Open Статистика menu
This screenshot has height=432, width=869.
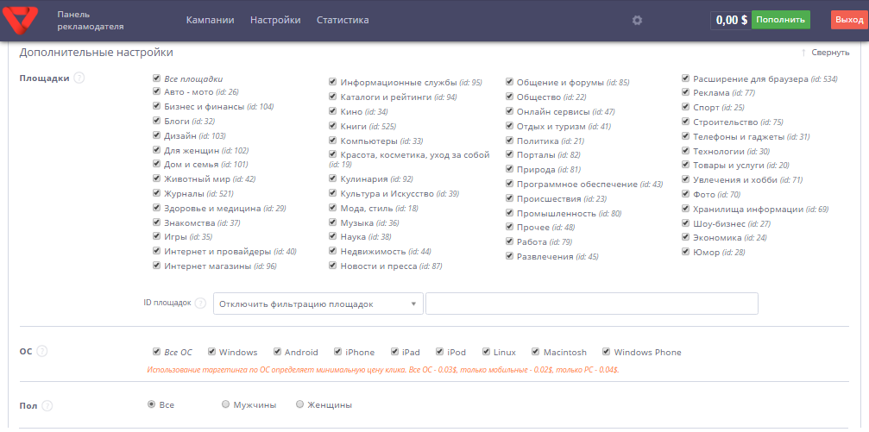click(343, 20)
